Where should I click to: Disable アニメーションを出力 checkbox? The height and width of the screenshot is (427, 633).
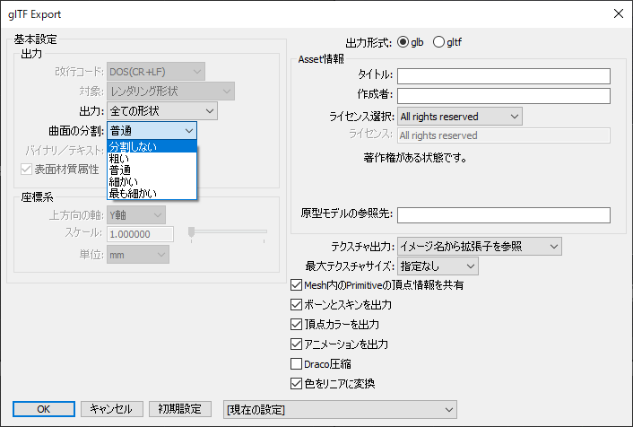296,344
